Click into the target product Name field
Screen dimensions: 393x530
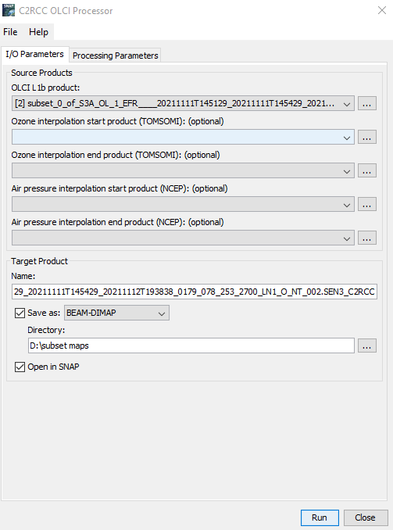pyautogui.click(x=195, y=292)
